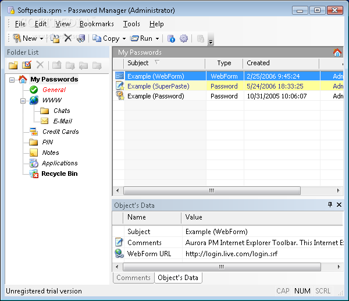Click the Value column header in Object's Data
The width and height of the screenshot is (349, 301).
(x=262, y=217)
